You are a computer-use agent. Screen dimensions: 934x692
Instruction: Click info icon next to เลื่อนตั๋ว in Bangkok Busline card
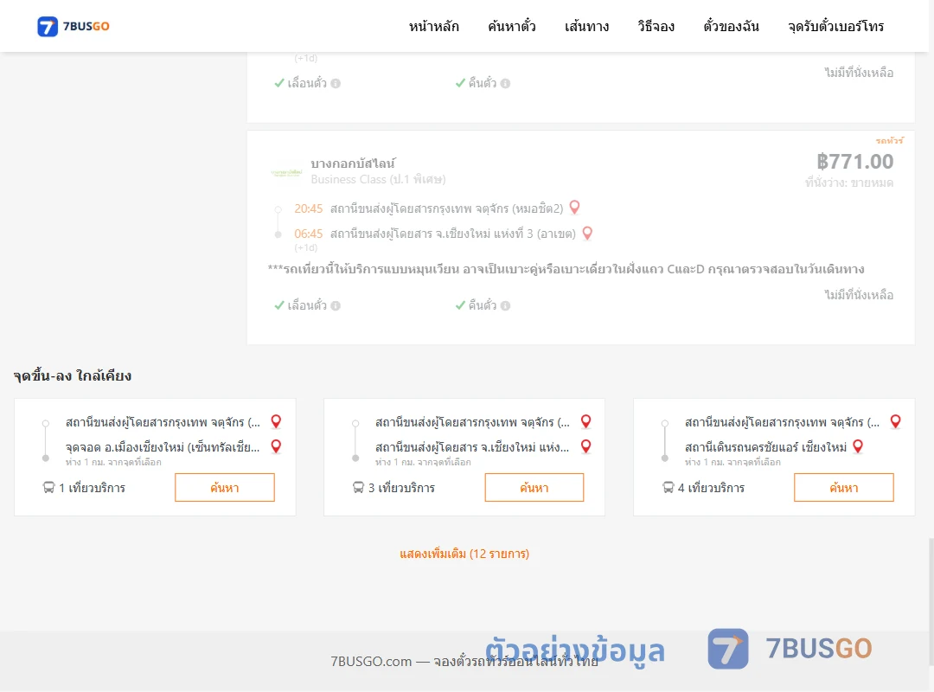336,305
